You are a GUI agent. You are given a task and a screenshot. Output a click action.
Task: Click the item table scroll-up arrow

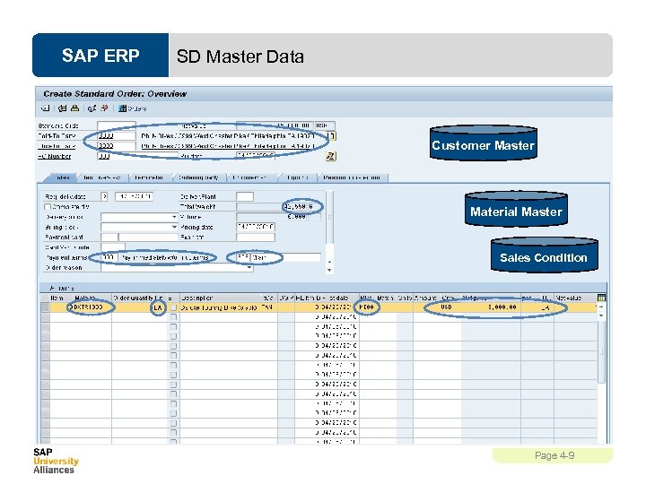[x=601, y=307]
